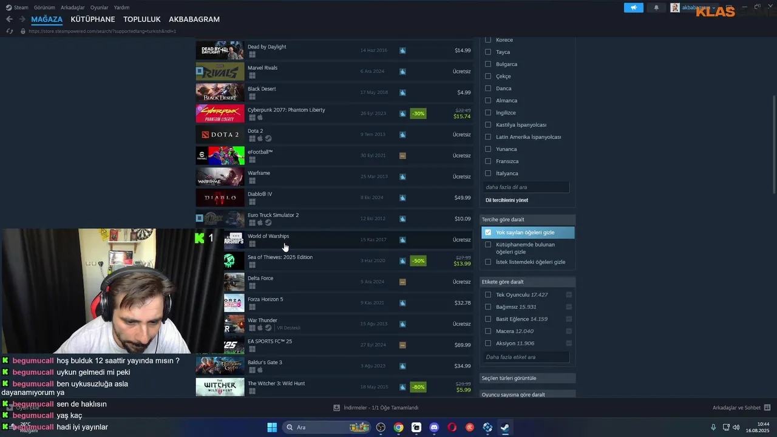This screenshot has width=777, height=437.
Task: Click the Windows platform icon under Warframe
Action: (x=252, y=180)
